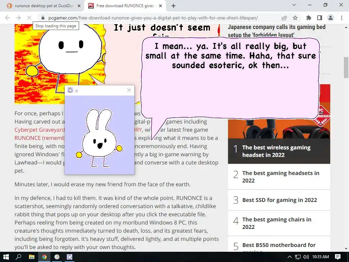The width and height of the screenshot is (349, 262).
Task: Close the :p desktop pet window
Action: (129, 90)
